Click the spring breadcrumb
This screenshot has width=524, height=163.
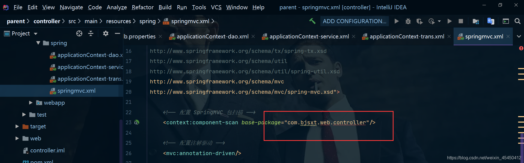[147, 21]
